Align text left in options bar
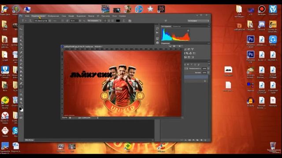Image resolution: width=282 pixels, height=158 pixels. click(x=105, y=21)
